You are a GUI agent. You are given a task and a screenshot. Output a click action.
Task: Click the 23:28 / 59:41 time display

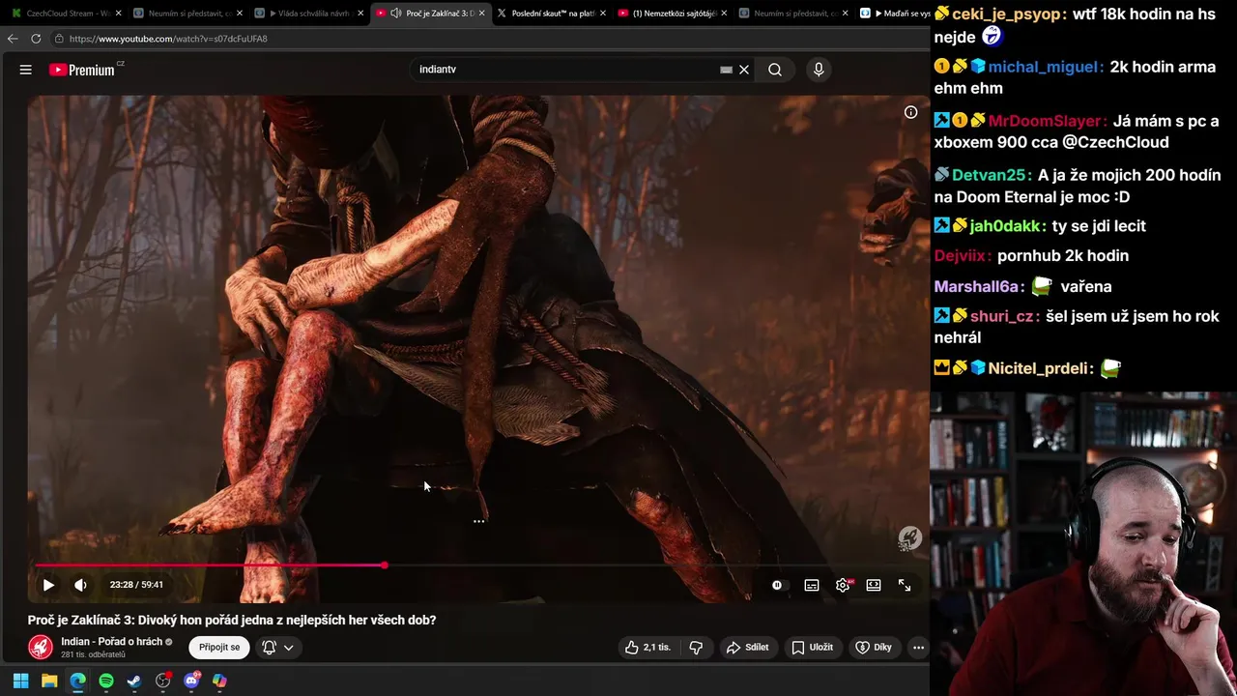point(136,585)
